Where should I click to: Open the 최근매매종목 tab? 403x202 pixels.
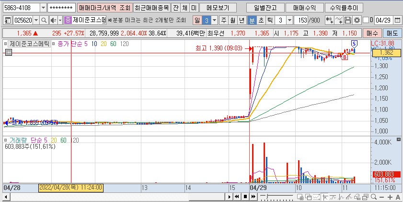[151, 8]
